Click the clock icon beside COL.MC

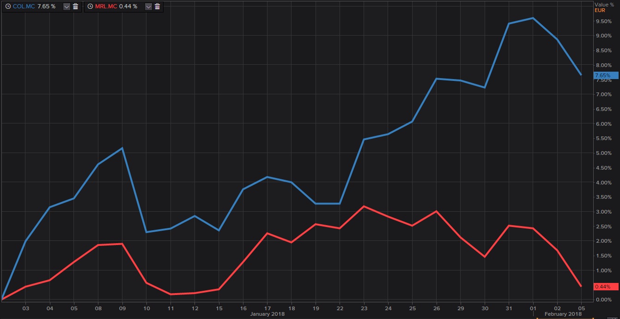click(x=8, y=6)
